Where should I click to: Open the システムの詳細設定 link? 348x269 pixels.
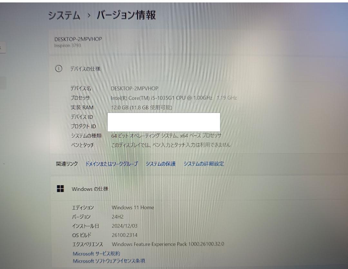click(204, 164)
